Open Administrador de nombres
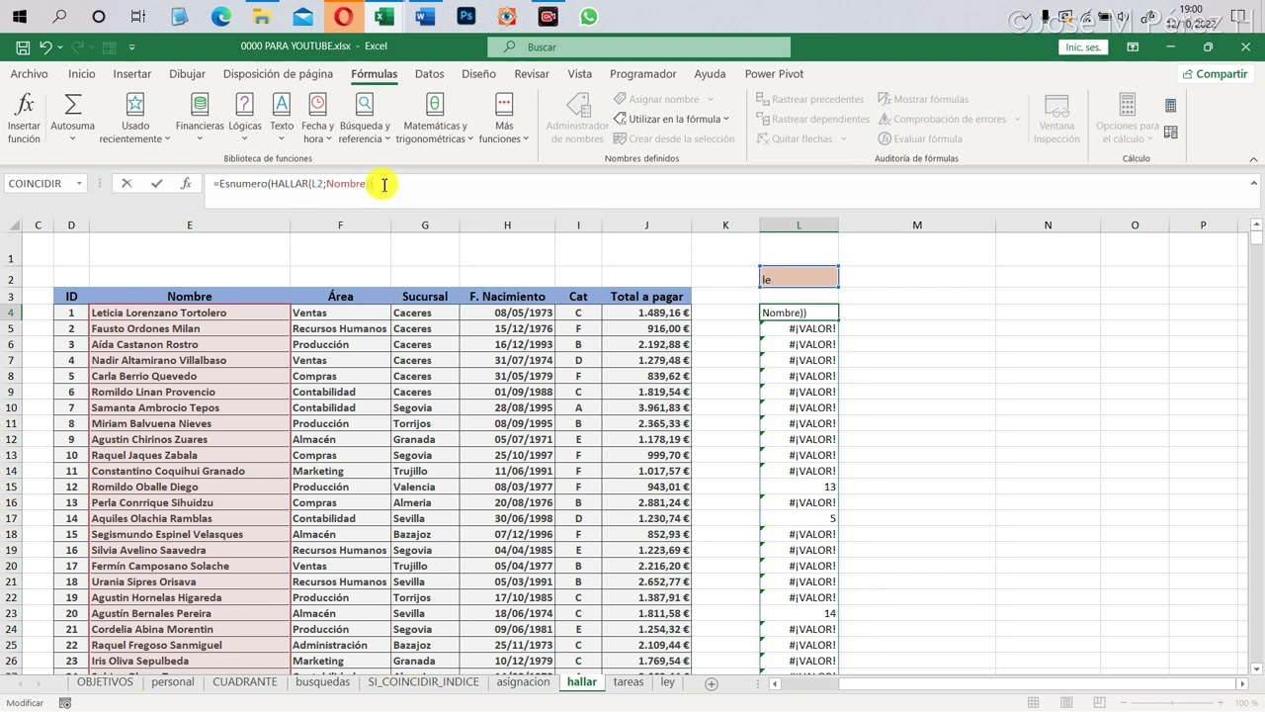This screenshot has width=1265, height=712. [578, 119]
